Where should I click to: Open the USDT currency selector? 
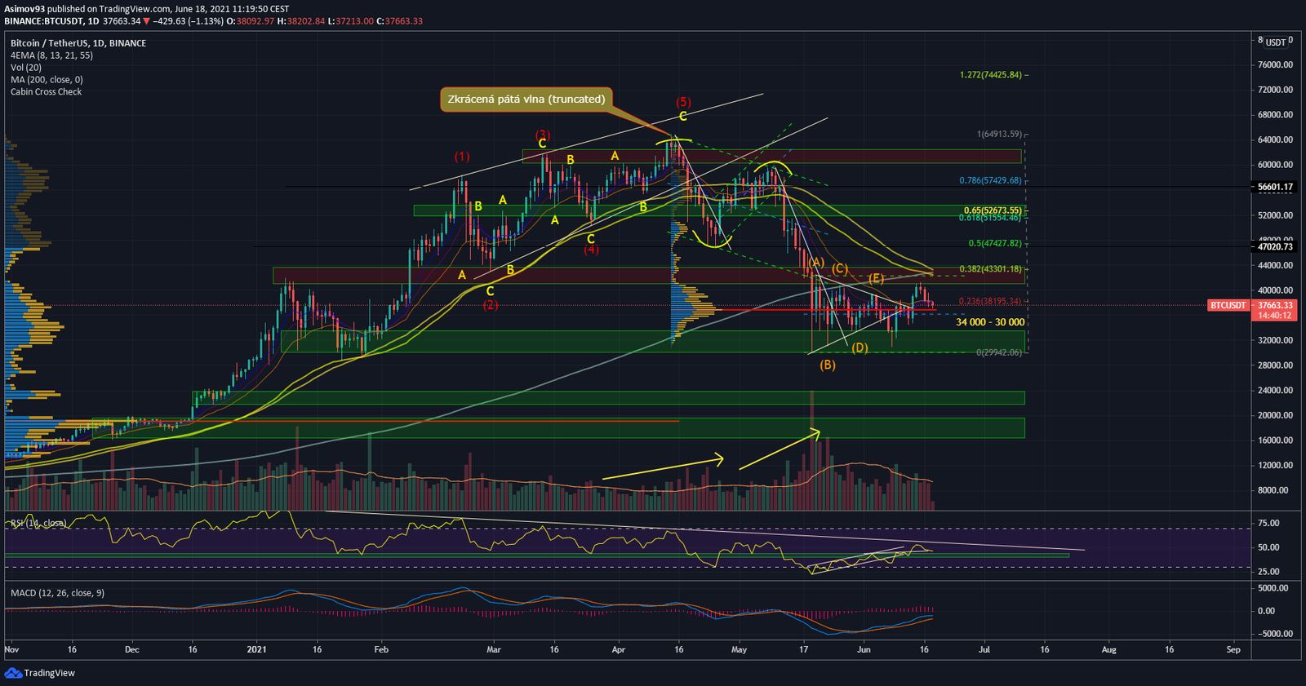pyautogui.click(x=1275, y=42)
